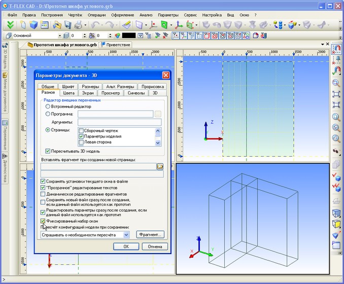
Task: Click the 3D node icon
Action: pyautogui.click(x=153, y=25)
